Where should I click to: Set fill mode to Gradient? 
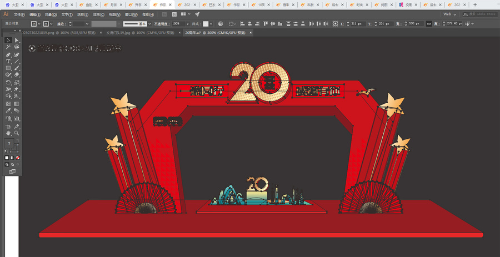[x=12, y=158]
